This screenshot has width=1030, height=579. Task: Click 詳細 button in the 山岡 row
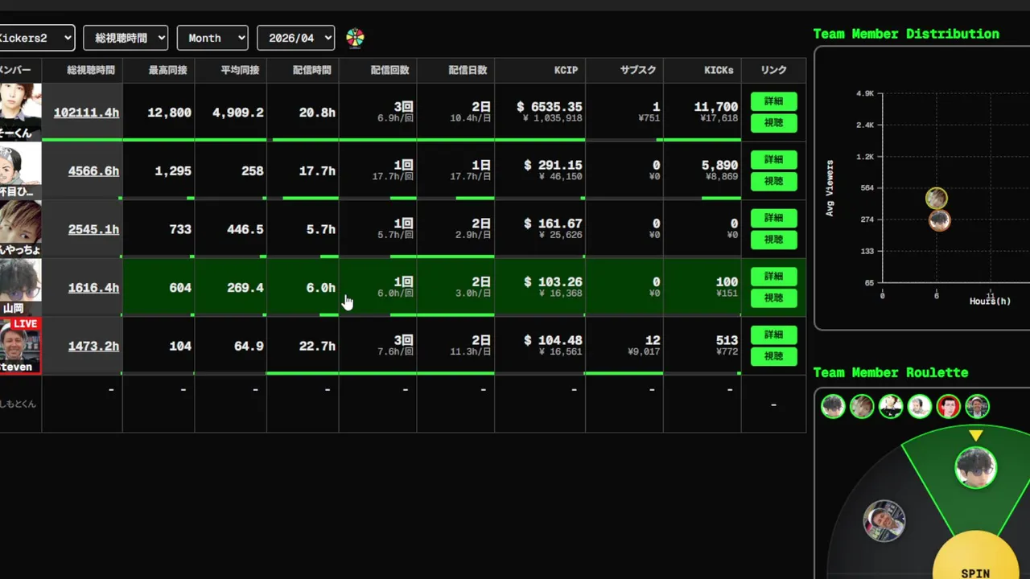click(x=773, y=276)
